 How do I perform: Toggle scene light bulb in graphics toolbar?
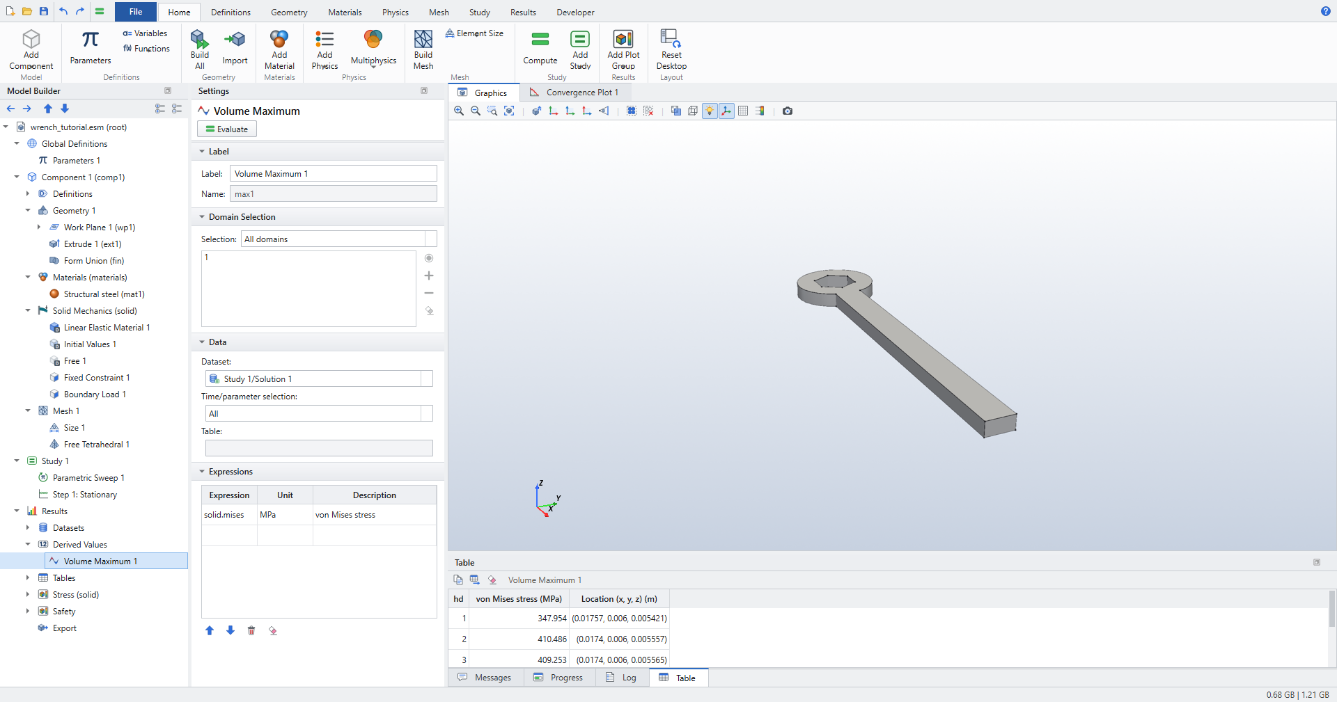[x=710, y=111]
